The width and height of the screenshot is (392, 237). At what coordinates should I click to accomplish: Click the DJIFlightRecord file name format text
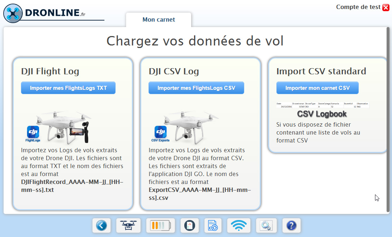pyautogui.click(x=72, y=186)
